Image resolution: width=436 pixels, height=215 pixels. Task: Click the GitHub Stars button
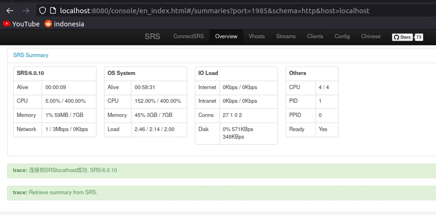click(402, 37)
